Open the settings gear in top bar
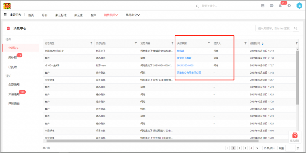Viewport: 306px width, 153px height. [x=289, y=6]
